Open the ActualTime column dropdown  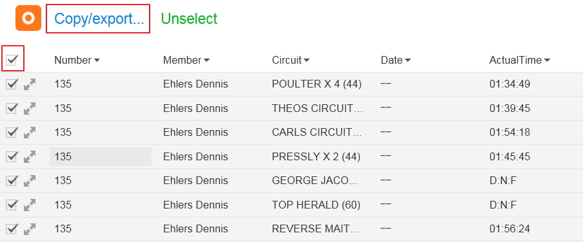[x=547, y=60]
